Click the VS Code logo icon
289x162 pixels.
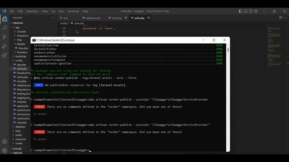point(4,11)
